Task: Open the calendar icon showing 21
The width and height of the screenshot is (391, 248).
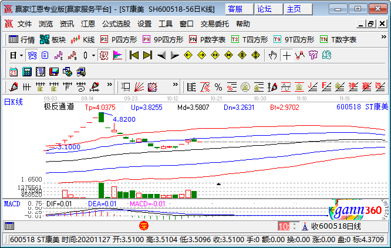Action: 14,72
